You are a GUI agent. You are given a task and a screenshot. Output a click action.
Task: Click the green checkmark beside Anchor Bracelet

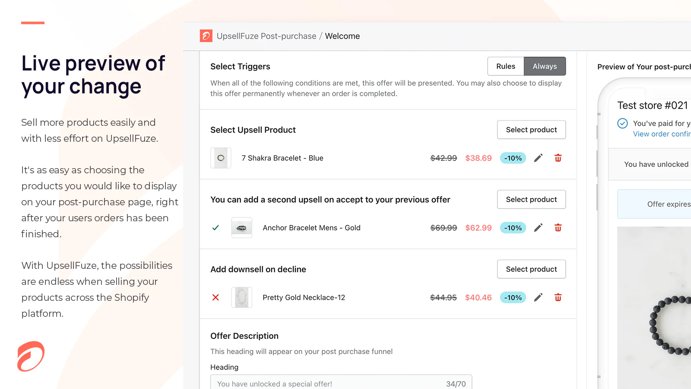pos(216,228)
